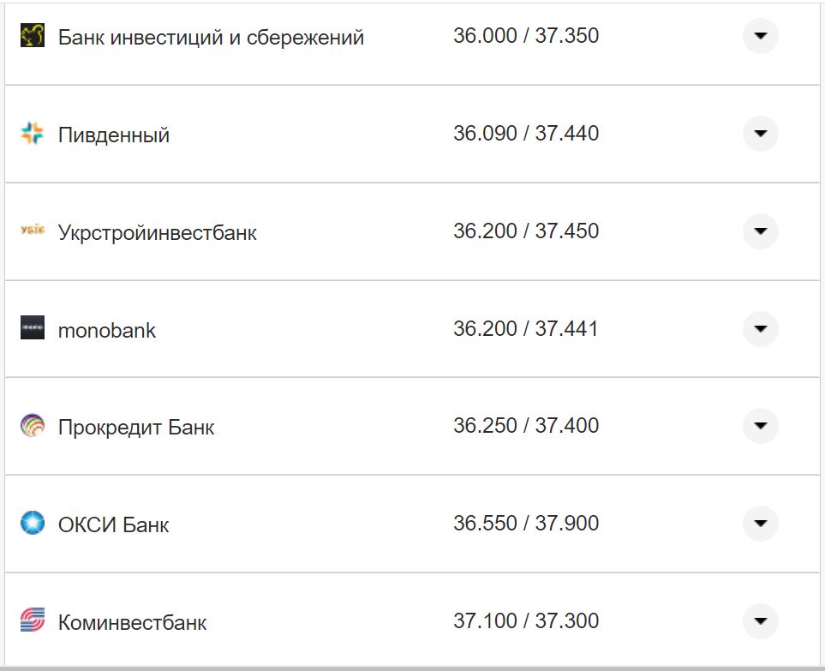This screenshot has width=825, height=671.
Task: Expand the Банк инвестиций и сбережений row
Action: [x=760, y=36]
